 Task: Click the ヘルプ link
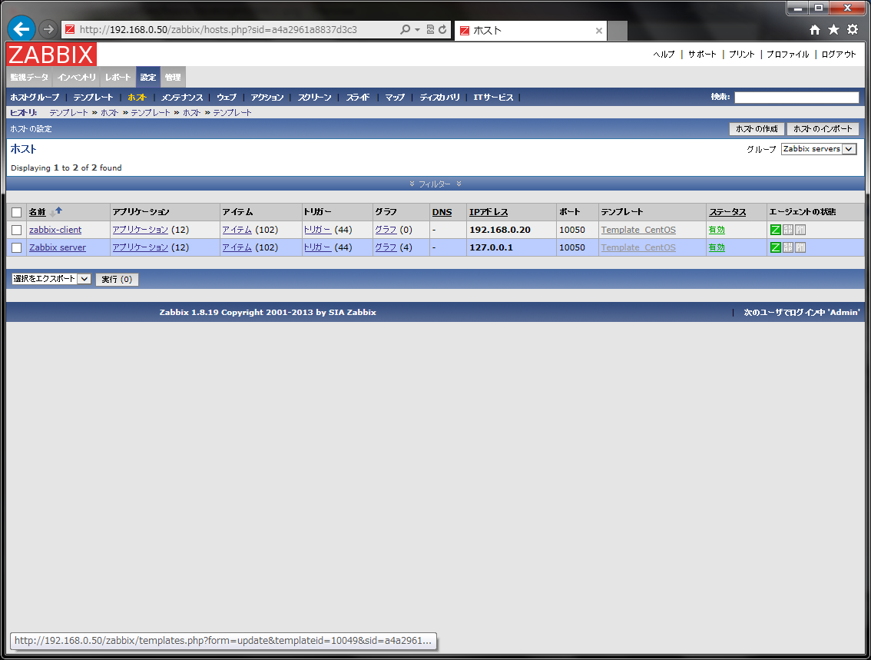[x=664, y=55]
